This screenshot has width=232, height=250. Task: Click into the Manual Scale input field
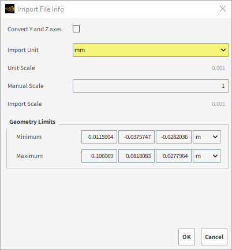(151, 86)
